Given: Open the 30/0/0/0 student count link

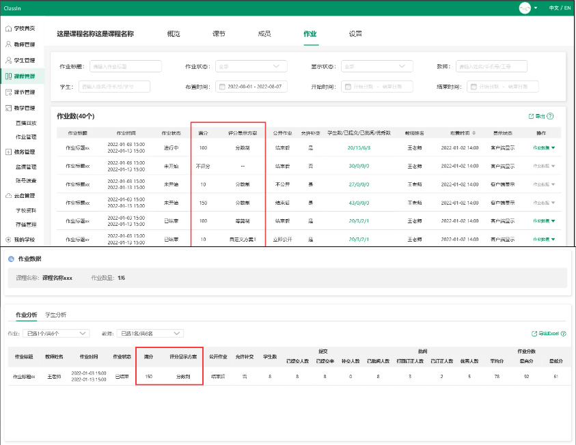Looking at the screenshot, I should (x=359, y=166).
